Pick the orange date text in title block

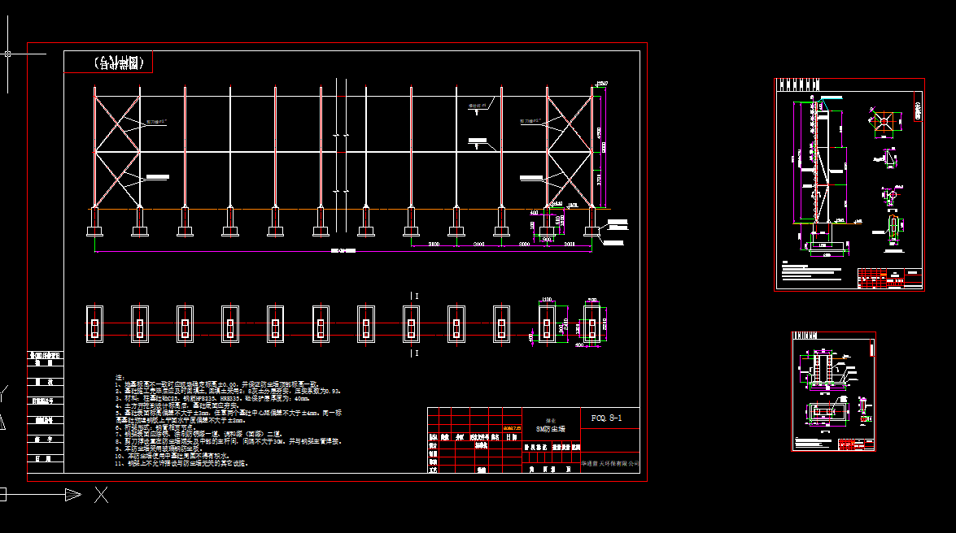pos(512,428)
